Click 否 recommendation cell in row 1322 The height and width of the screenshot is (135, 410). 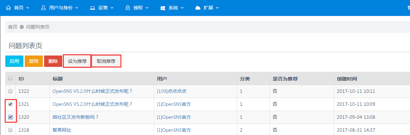(275, 91)
